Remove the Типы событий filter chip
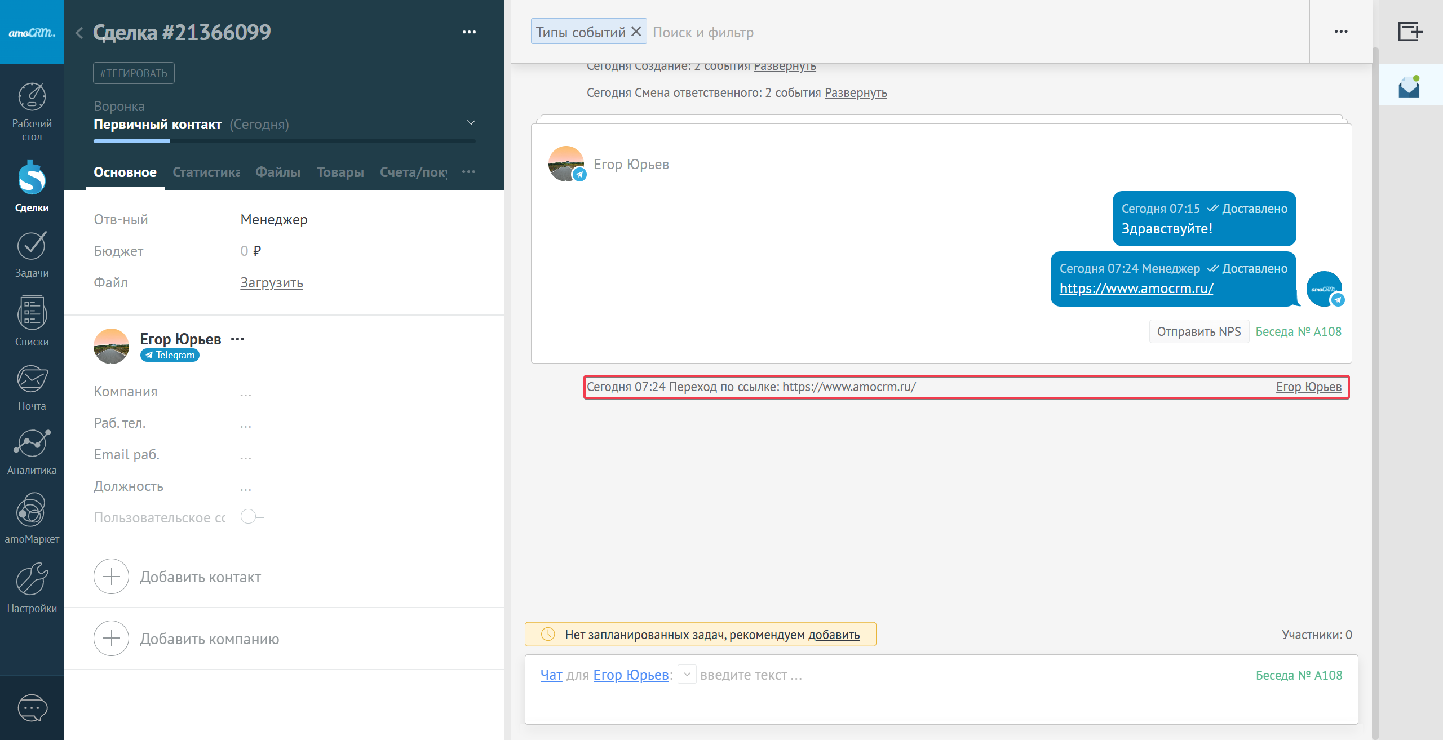The width and height of the screenshot is (1443, 740). pyautogui.click(x=636, y=32)
